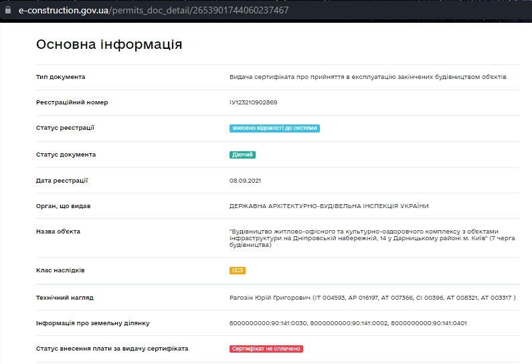The width and height of the screenshot is (532, 364).
Task: Click the 'Тип документа' label
Action: pos(61,77)
